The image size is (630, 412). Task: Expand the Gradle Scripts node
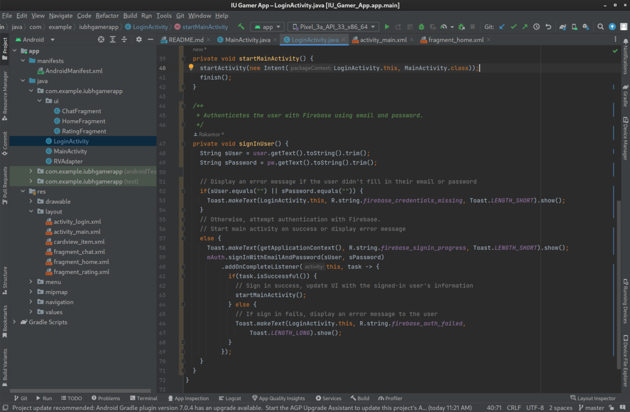tap(15, 322)
